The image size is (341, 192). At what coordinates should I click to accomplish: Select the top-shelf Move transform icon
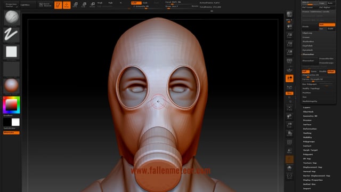click(75, 5)
